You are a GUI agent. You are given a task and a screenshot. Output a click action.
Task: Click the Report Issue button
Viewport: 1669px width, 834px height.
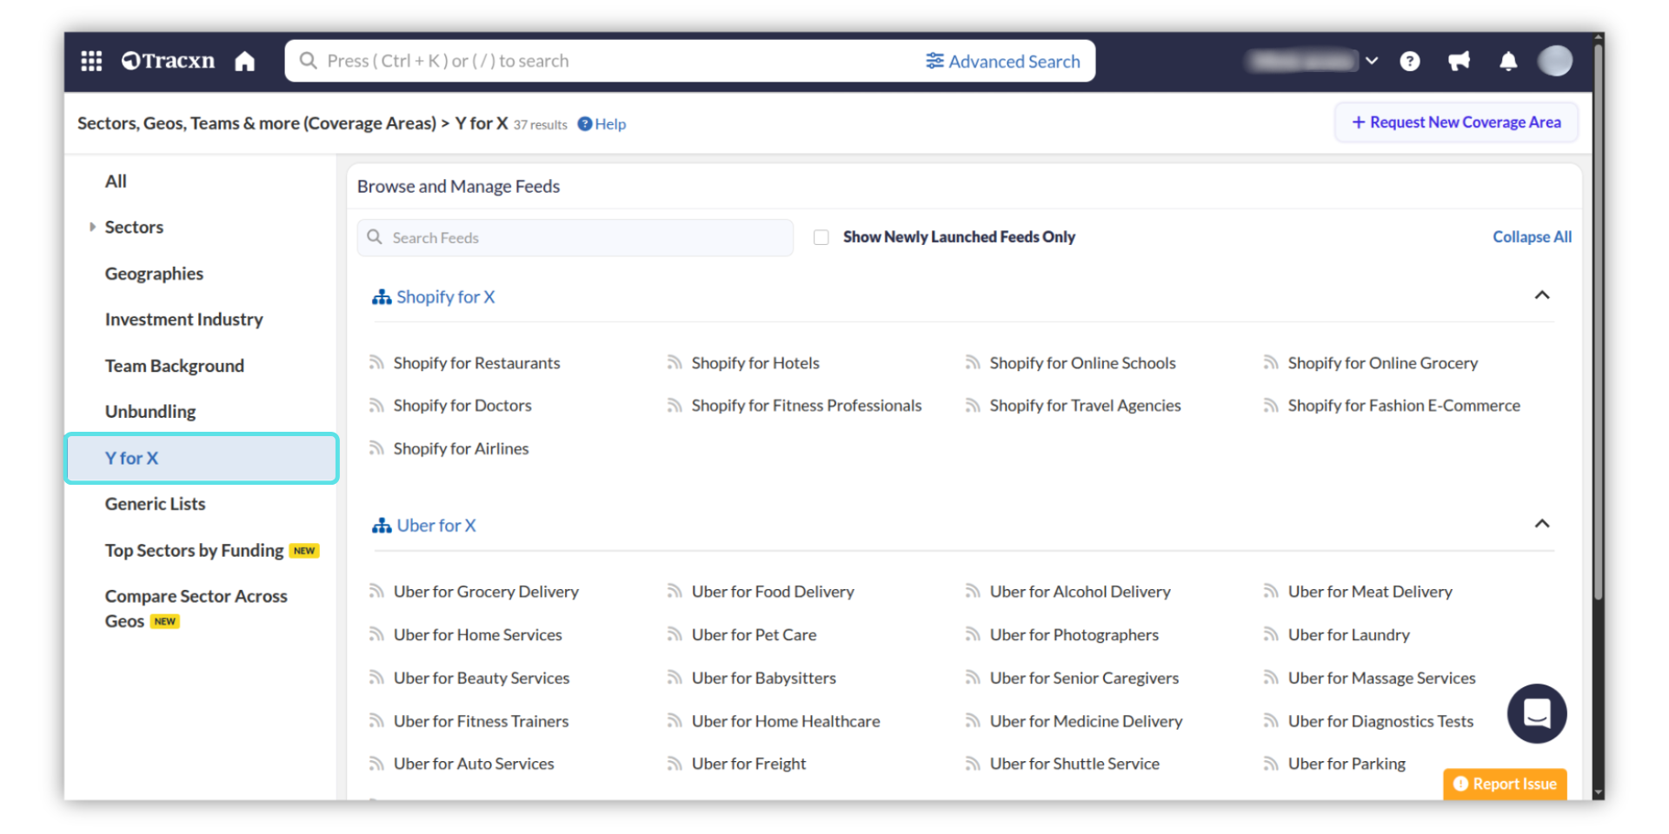(x=1505, y=784)
